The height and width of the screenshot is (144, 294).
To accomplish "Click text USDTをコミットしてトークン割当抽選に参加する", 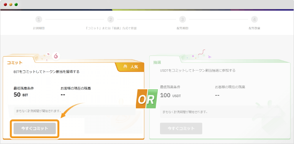I will [198, 71].
